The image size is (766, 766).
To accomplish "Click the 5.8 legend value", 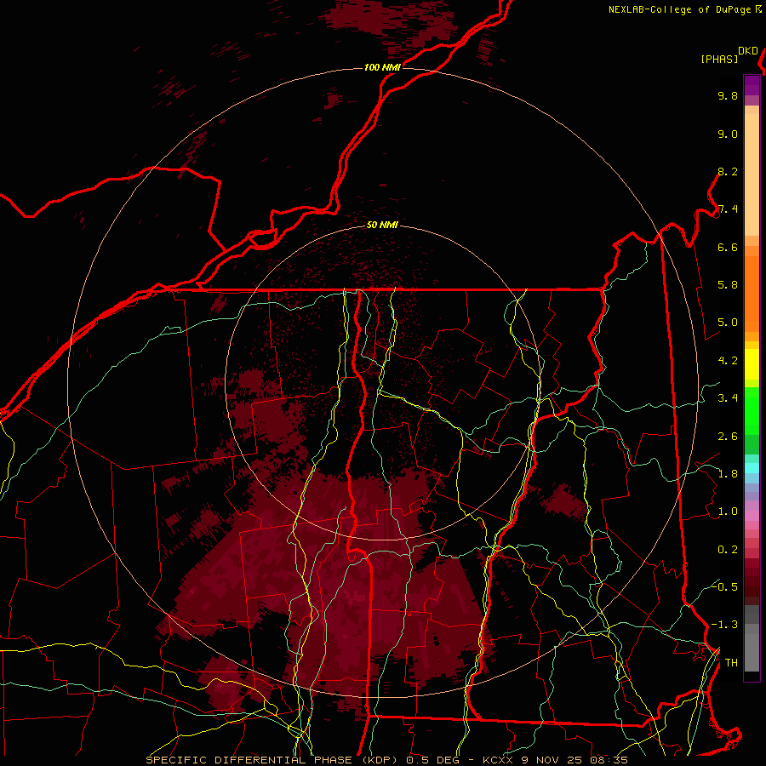I will (728, 285).
